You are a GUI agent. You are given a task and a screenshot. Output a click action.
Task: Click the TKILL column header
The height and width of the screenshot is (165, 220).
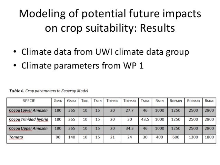85,101
